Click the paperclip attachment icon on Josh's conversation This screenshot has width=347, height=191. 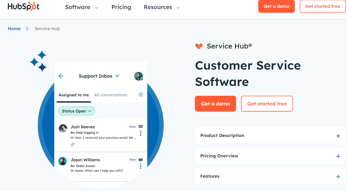(72, 145)
